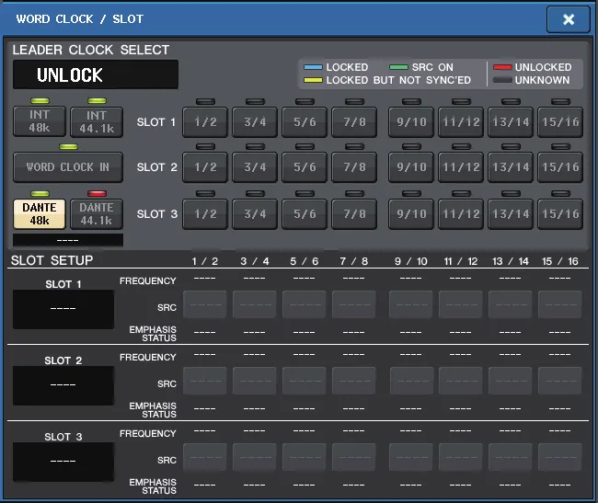Select SLOT 3 channels 15/16 clock button
598x503 pixels.
pos(560,214)
